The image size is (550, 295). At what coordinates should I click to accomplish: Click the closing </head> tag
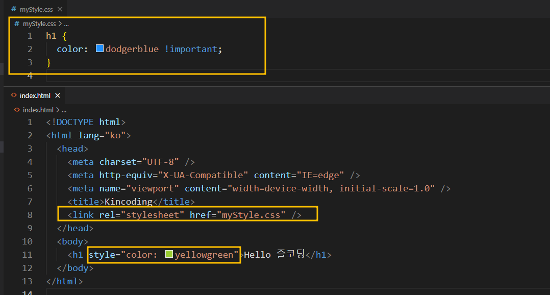75,228
